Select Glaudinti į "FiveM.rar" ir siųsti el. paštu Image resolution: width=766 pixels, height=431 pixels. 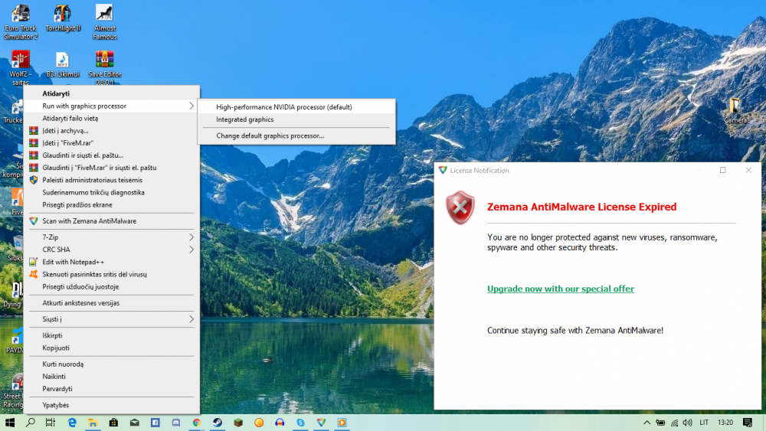112,168
